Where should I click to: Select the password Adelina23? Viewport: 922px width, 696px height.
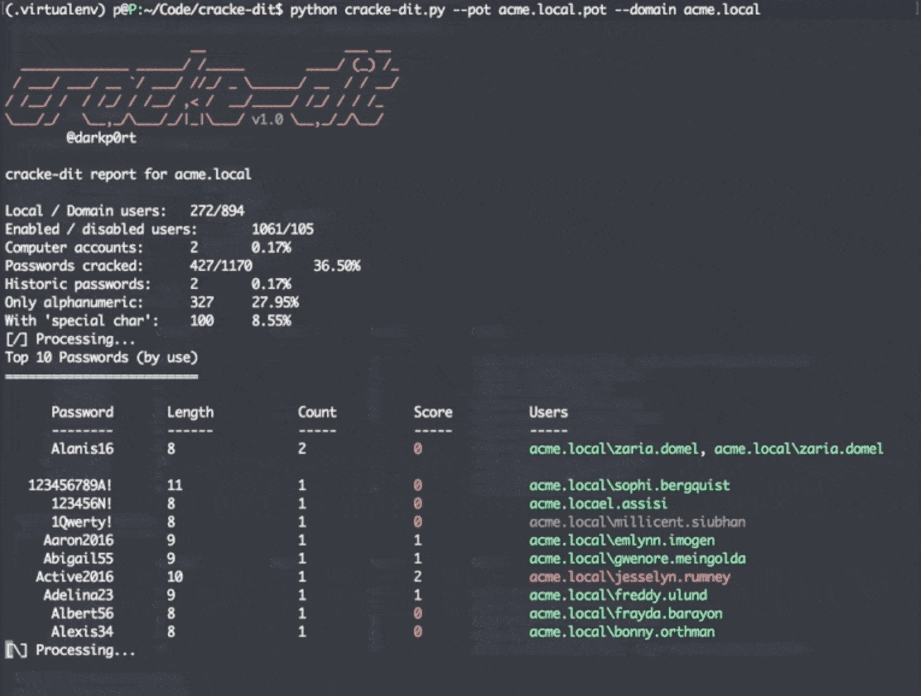click(x=78, y=595)
